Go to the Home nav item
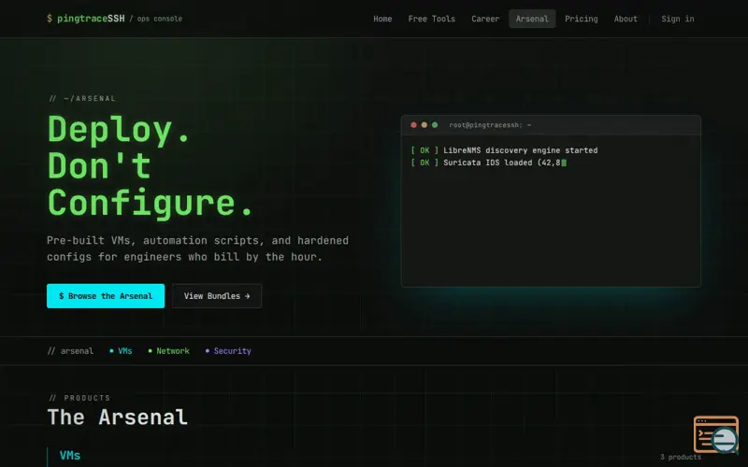The height and width of the screenshot is (467, 748). 382,19
